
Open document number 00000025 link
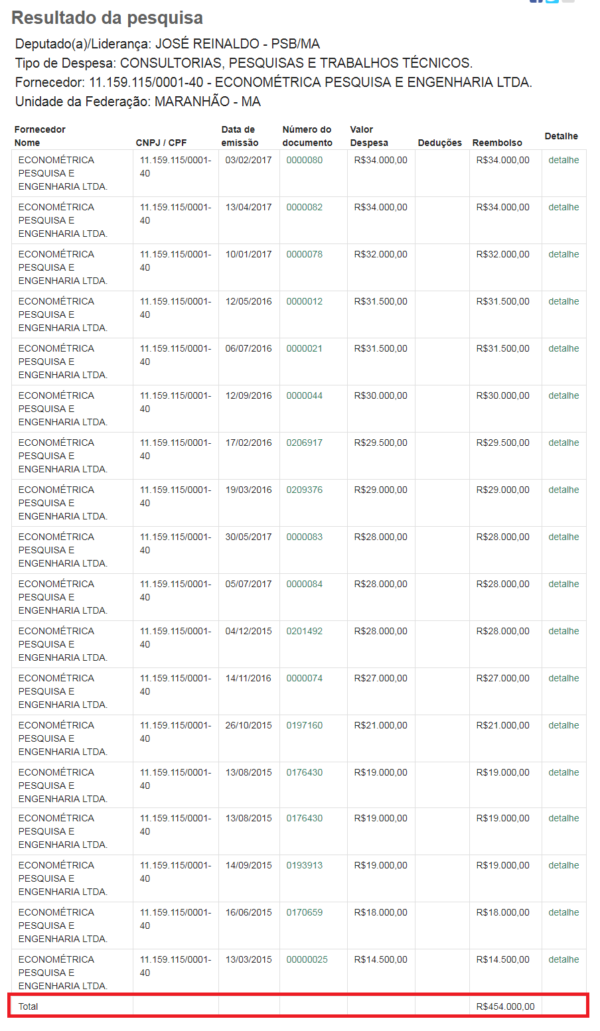(x=307, y=959)
